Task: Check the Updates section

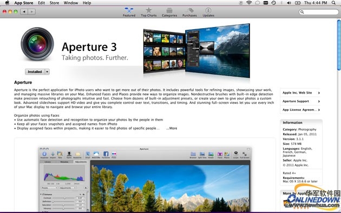Action: (208, 12)
